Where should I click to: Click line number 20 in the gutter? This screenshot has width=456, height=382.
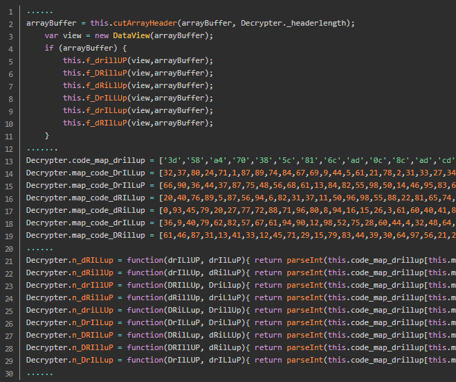(x=9, y=249)
